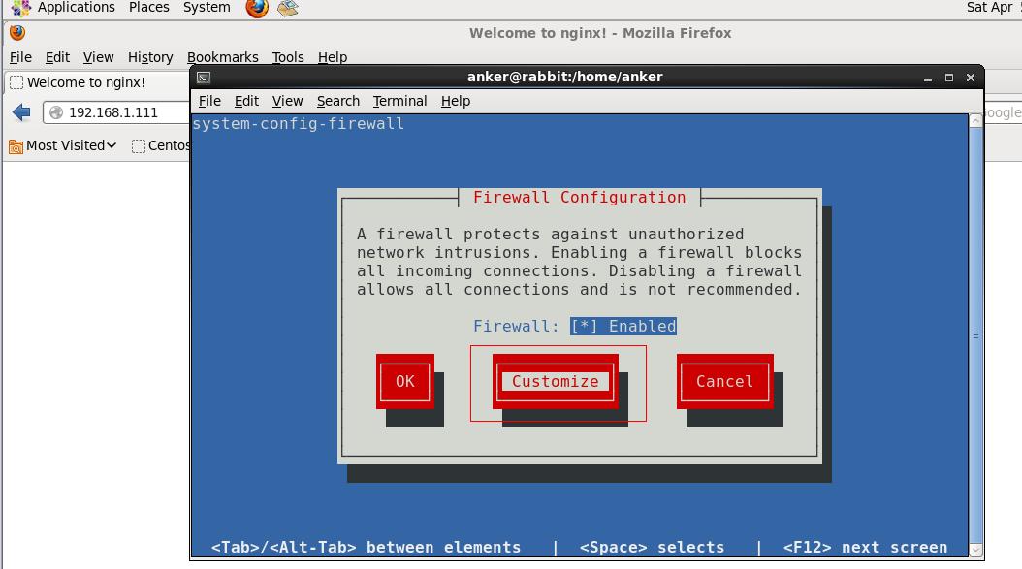Open the terminal's Search menu
This screenshot has width=1022, height=569.
338,101
